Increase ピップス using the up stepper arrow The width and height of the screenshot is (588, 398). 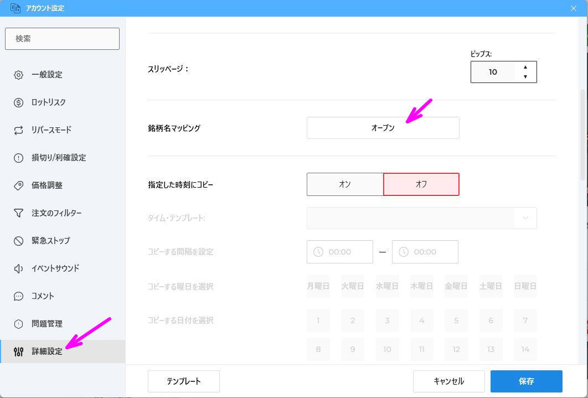pos(525,68)
